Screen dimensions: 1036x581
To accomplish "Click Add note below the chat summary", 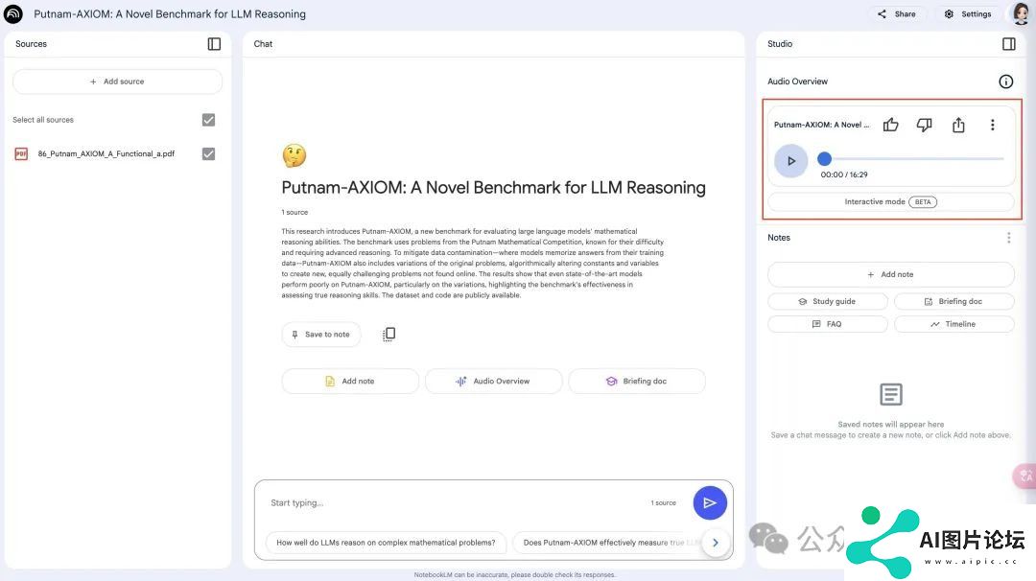I will pyautogui.click(x=350, y=381).
